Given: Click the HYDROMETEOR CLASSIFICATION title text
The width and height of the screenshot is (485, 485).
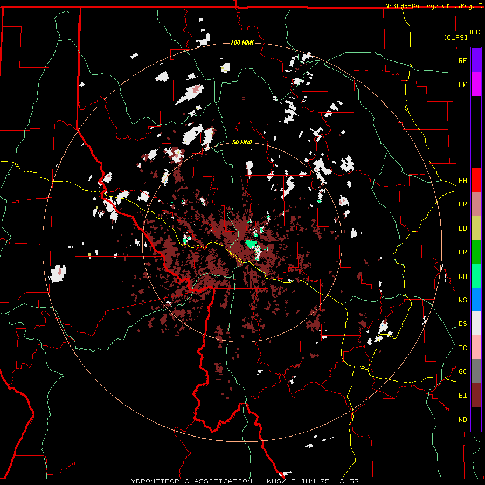Looking at the screenshot, I should (189, 481).
